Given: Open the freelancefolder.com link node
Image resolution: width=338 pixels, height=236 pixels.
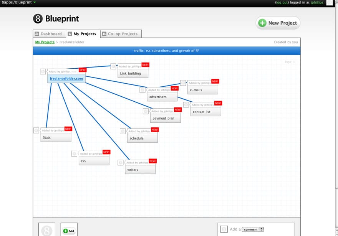Looking at the screenshot, I should (66, 79).
